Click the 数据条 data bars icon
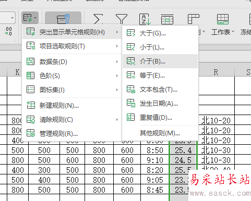 (30, 61)
